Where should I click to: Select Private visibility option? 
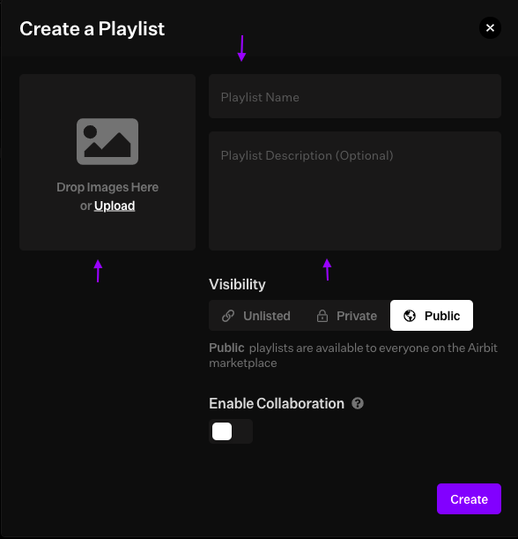coord(346,316)
